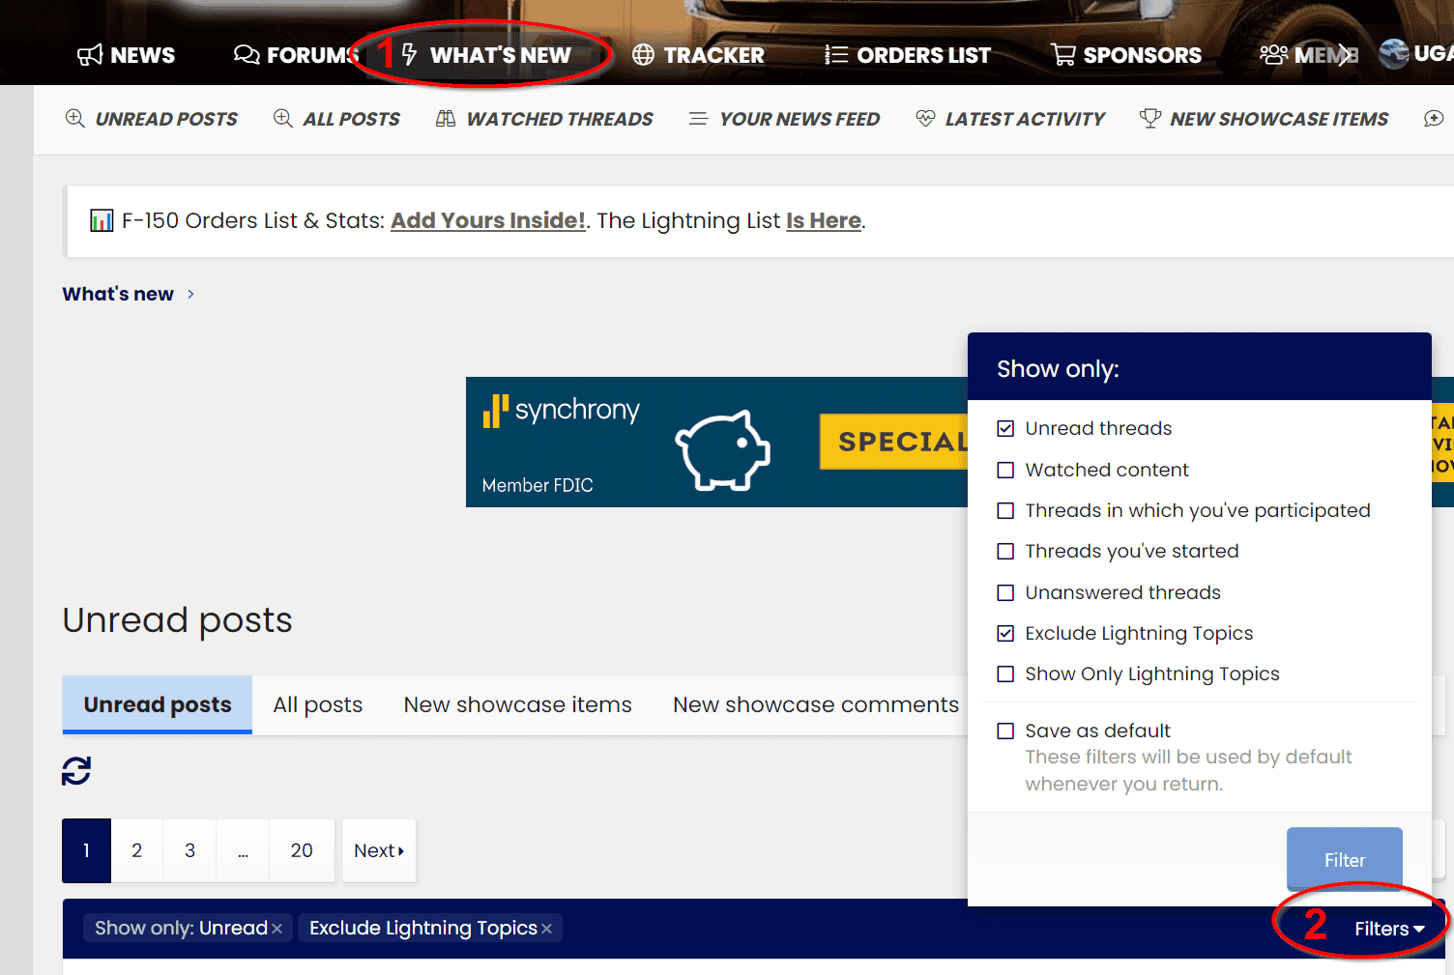Click Watched Threads binoculars icon
The image size is (1454, 975).
pyautogui.click(x=446, y=119)
